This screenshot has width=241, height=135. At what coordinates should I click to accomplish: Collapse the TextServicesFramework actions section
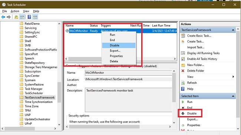click(x=233, y=30)
